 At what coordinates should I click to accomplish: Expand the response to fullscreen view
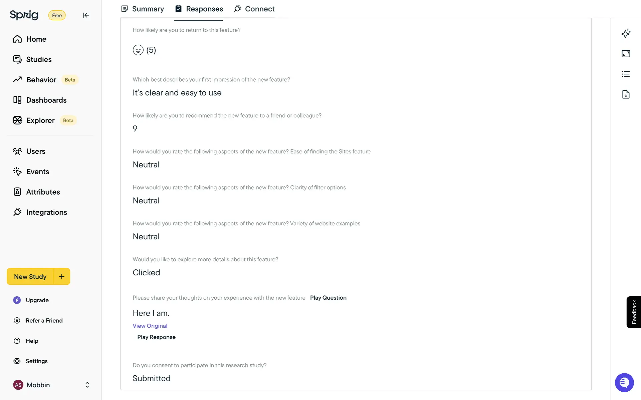point(626,54)
